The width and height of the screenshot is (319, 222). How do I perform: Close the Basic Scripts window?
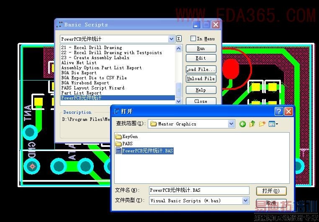(216, 25)
